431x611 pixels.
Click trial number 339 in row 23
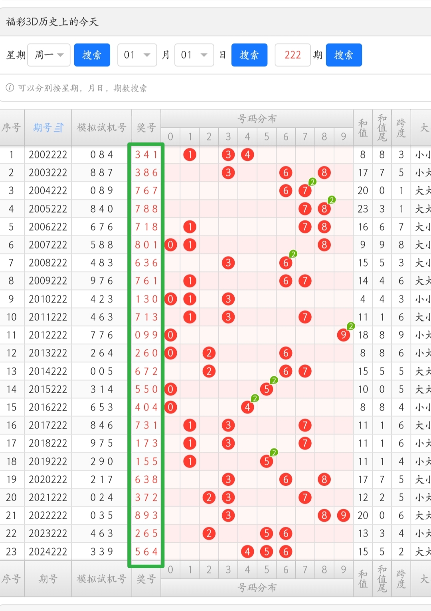click(x=101, y=552)
